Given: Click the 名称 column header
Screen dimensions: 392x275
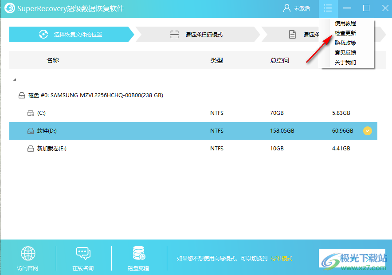Looking at the screenshot, I should (53, 60).
